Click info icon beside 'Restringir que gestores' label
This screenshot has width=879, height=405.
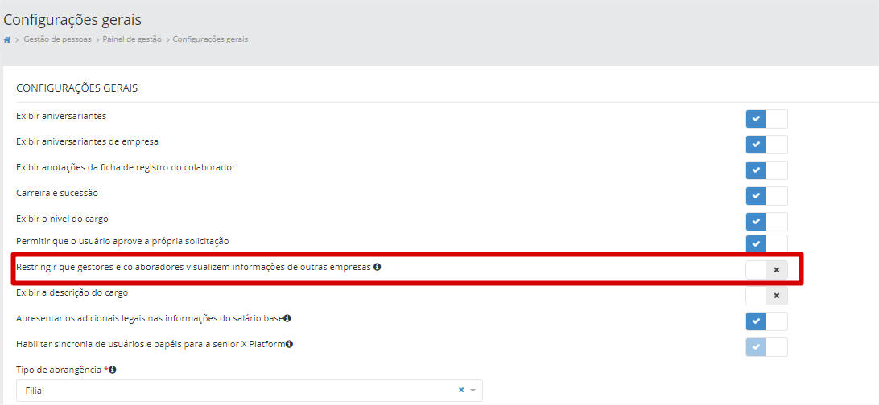point(378,267)
